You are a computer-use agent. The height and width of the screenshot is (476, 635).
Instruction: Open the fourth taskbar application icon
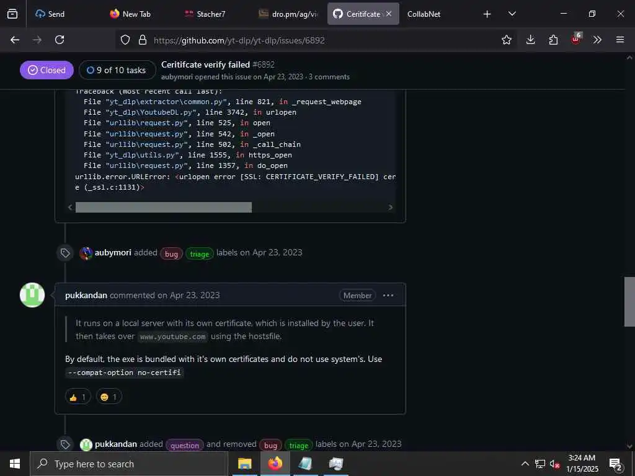[x=335, y=464]
